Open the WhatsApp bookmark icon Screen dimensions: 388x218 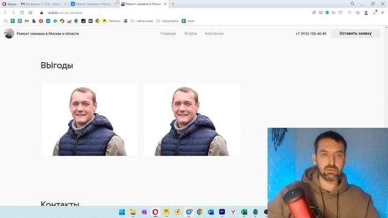click(55, 21)
